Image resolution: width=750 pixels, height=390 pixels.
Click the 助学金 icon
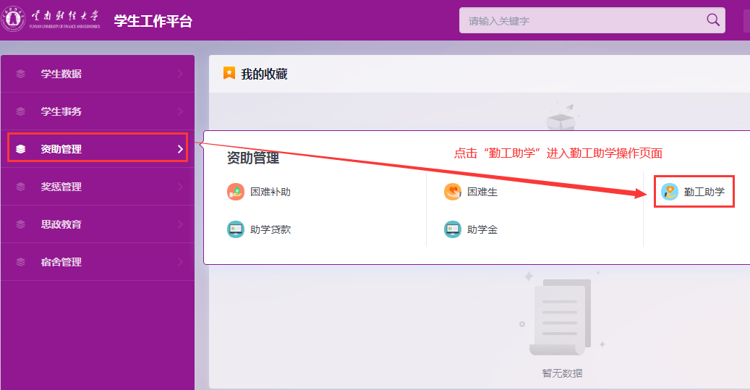(x=453, y=229)
